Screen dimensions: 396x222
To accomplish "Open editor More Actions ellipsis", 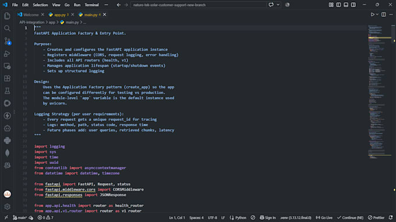I will [391, 15].
